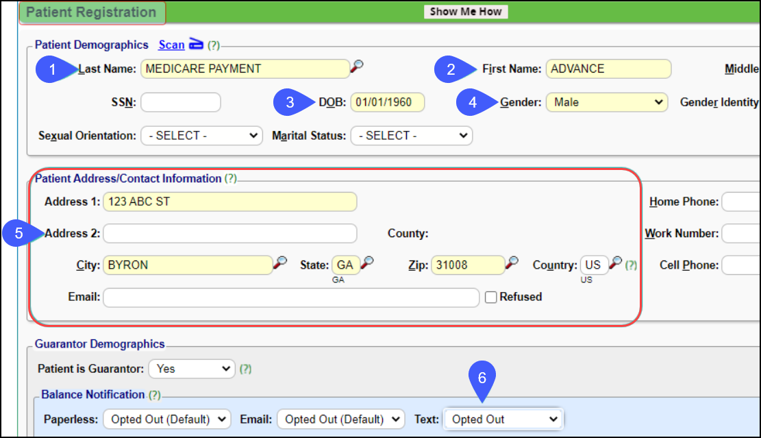Viewport: 761px width, 438px height.
Task: Click the Show Me How button
Action: (466, 12)
